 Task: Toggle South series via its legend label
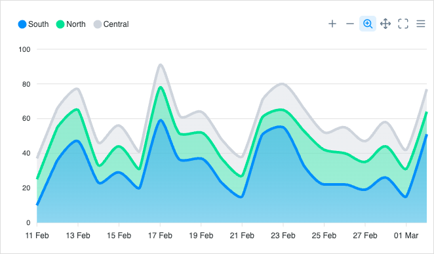coord(39,24)
